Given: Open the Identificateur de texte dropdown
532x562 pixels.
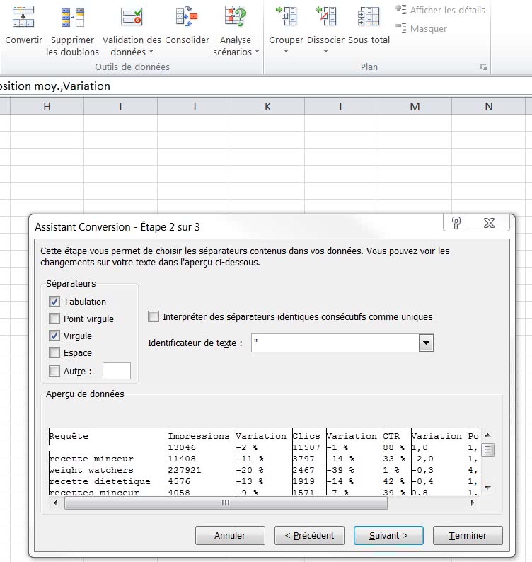Looking at the screenshot, I should click(x=426, y=343).
